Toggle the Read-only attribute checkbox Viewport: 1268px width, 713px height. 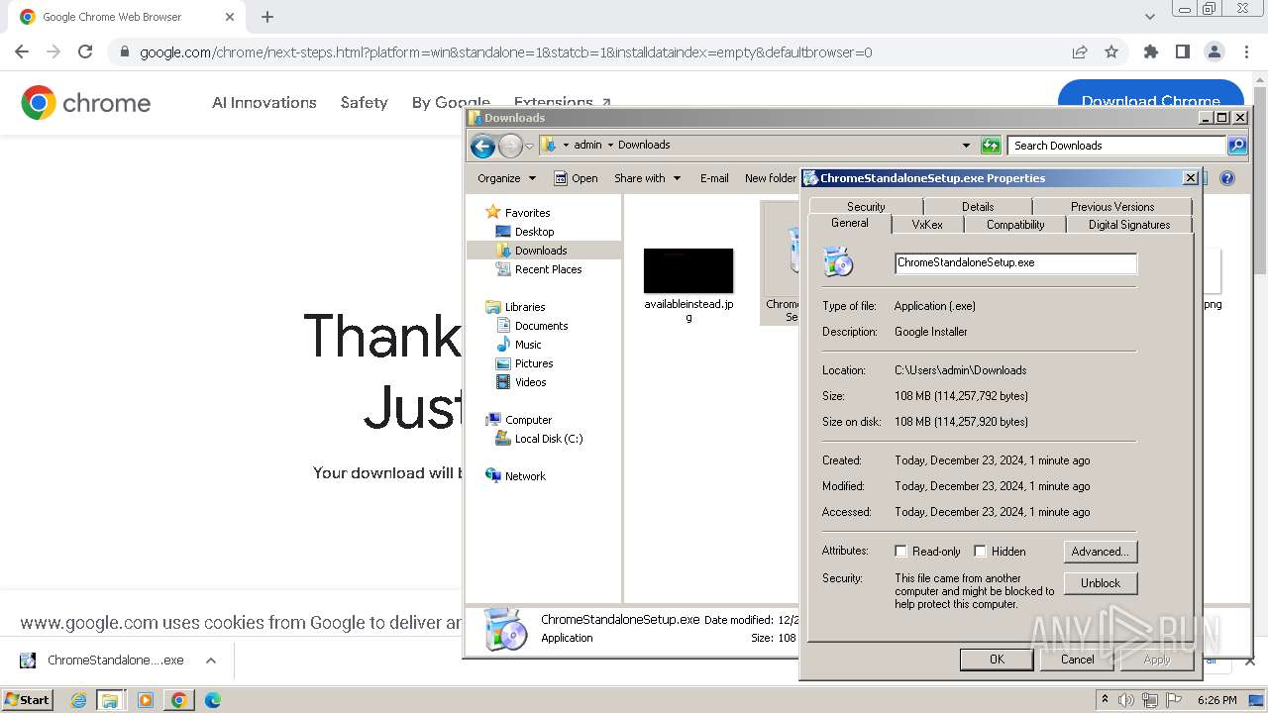(x=900, y=552)
